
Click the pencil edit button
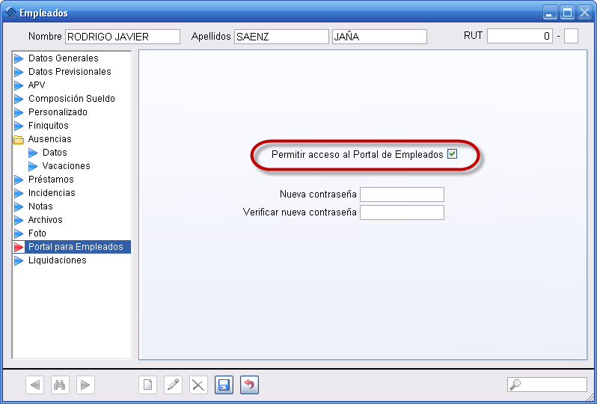(174, 385)
